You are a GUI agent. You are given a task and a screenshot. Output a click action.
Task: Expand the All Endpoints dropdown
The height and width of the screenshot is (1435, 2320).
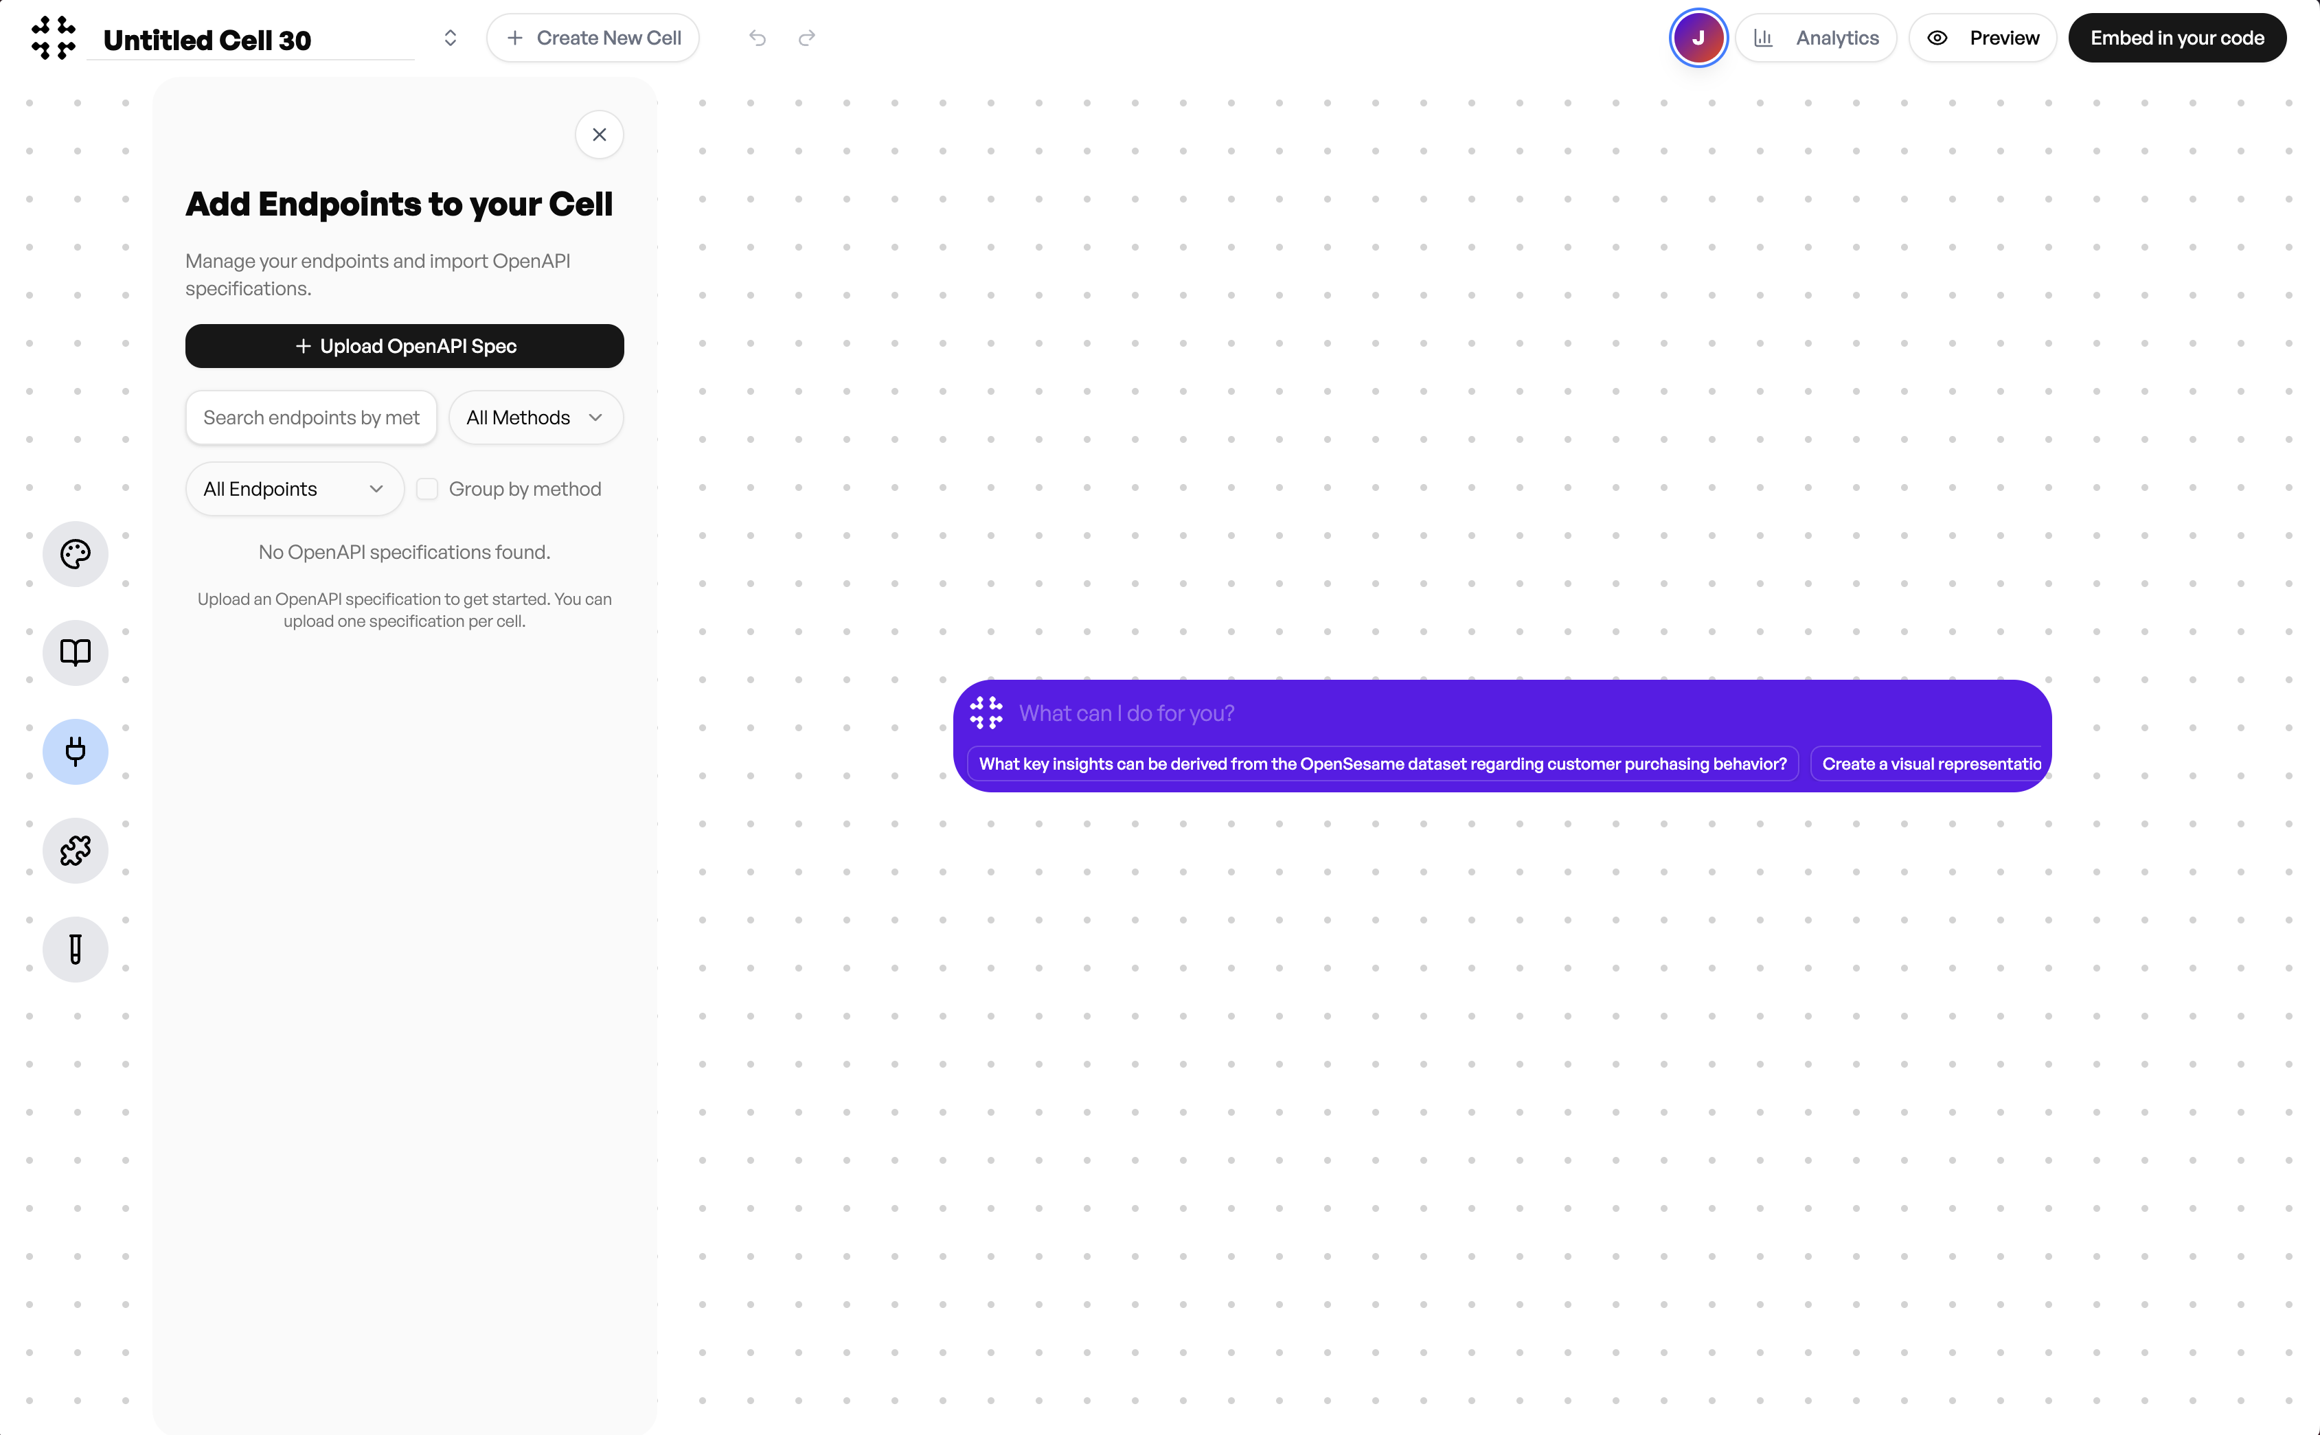pos(294,489)
